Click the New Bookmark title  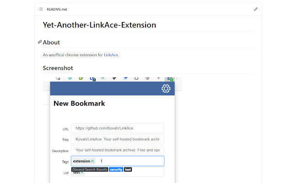(x=79, y=103)
